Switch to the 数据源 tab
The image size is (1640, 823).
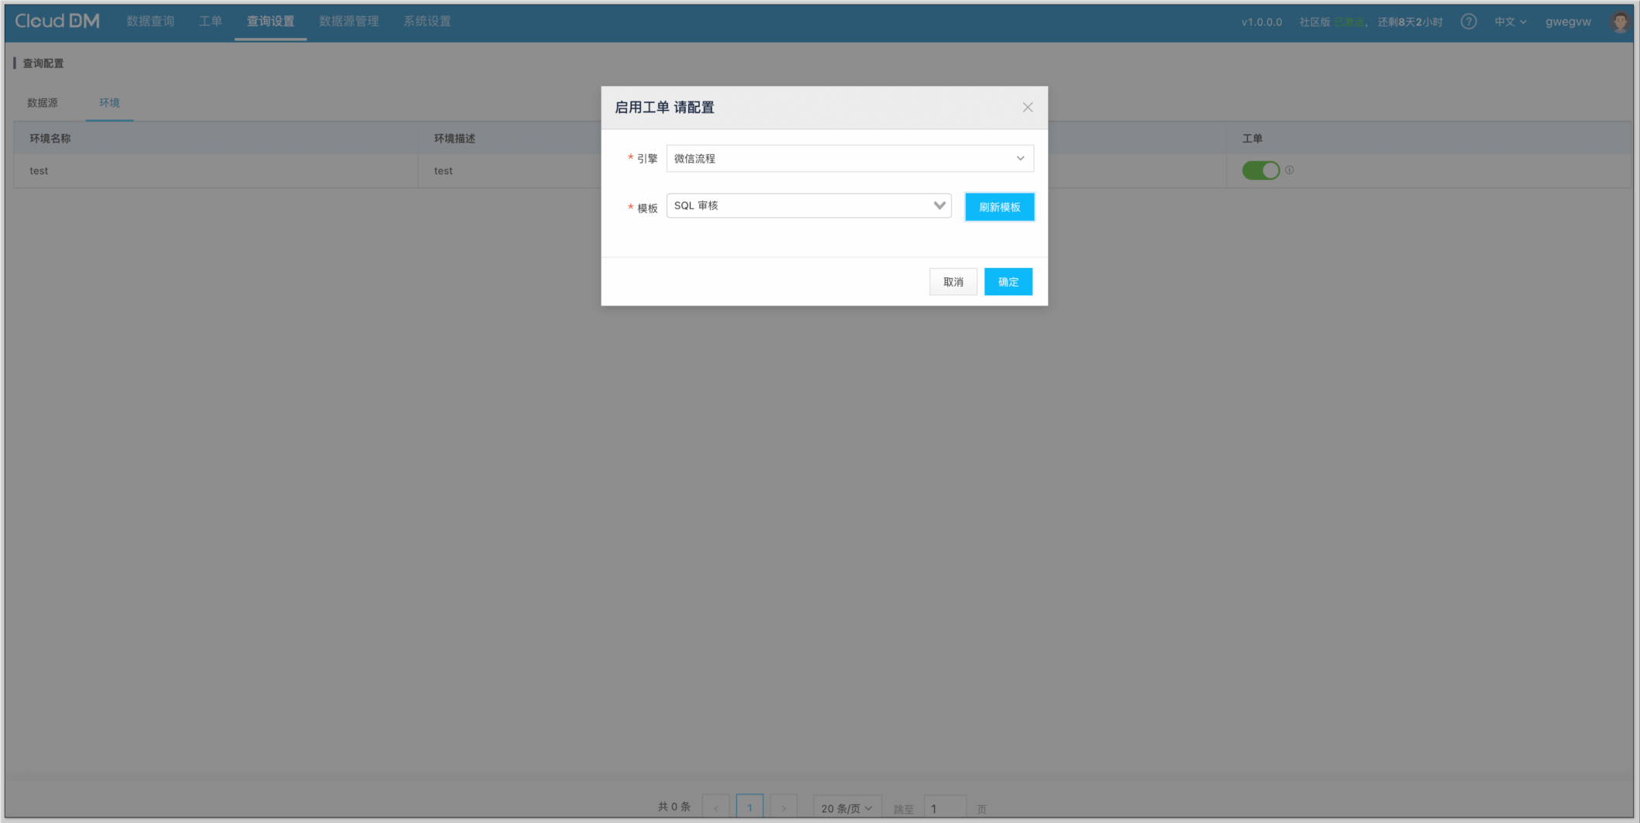tap(43, 103)
